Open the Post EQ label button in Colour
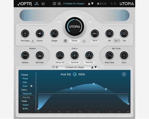 pos(89,62)
